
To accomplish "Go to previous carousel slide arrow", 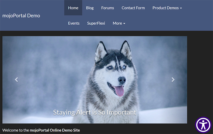I will point(16,80).
